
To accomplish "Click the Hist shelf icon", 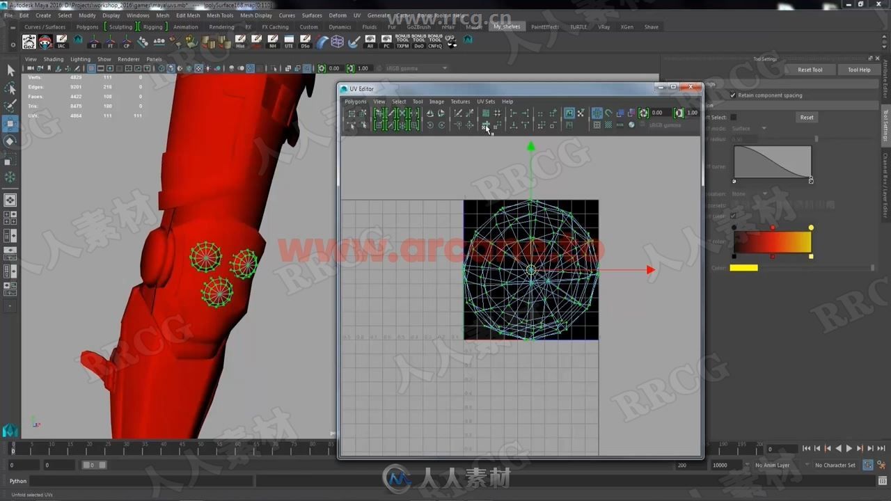I will tap(240, 42).
